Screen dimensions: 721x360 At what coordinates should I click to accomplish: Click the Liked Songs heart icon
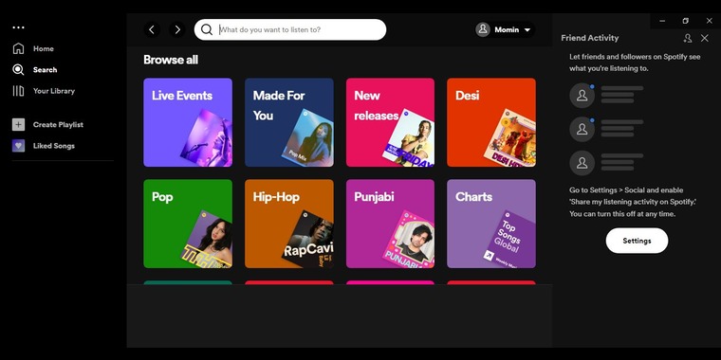pos(18,146)
